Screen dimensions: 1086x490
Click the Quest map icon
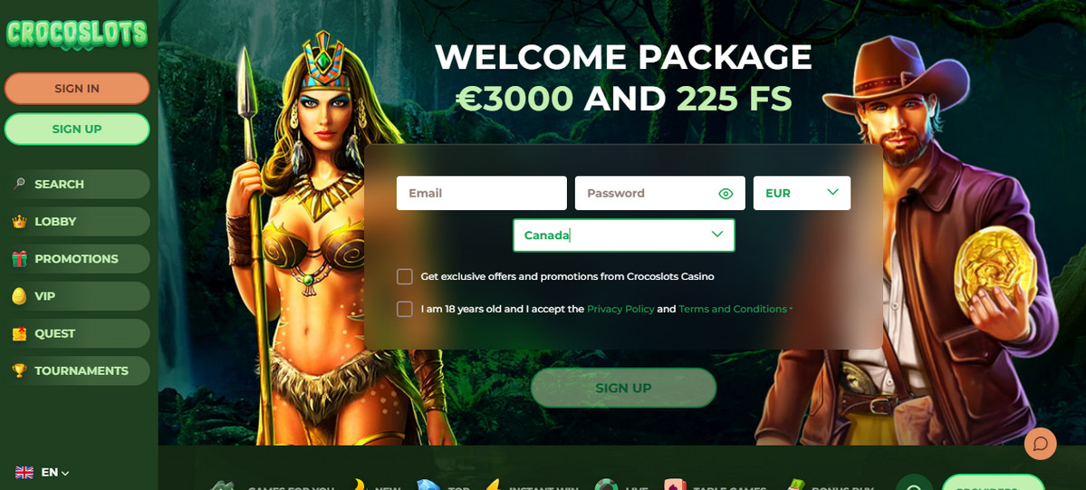coord(19,333)
